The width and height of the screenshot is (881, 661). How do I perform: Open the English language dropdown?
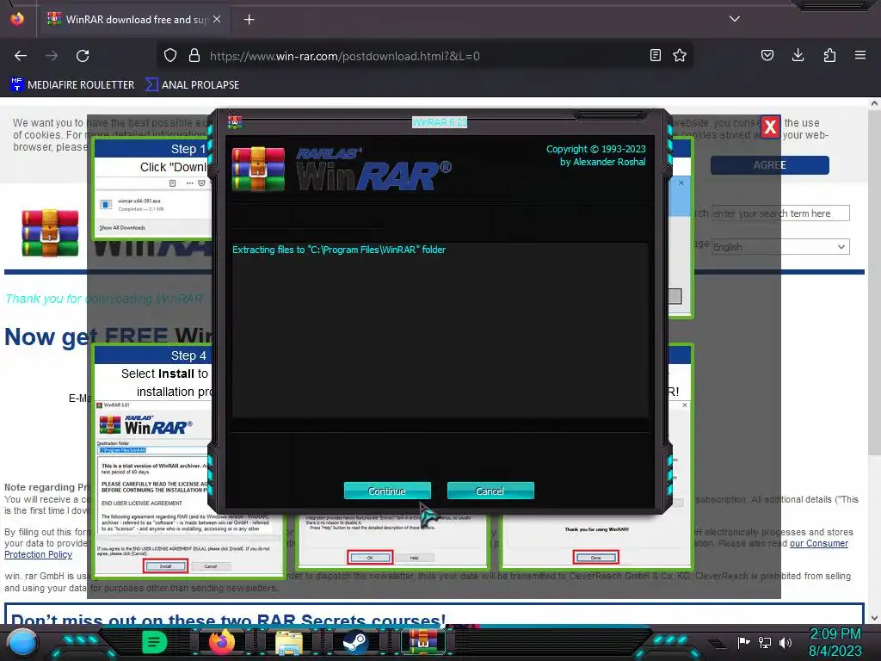tap(780, 247)
